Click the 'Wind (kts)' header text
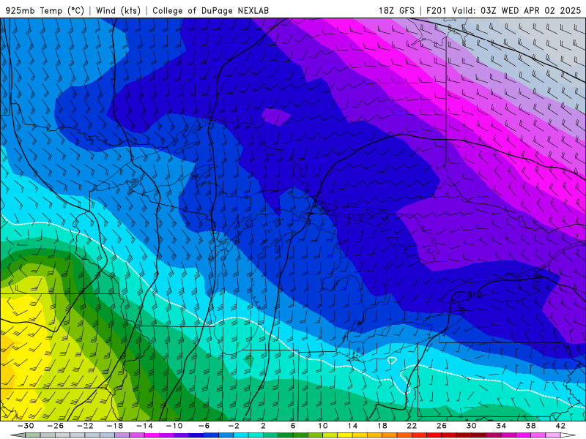Screen dimensions: 586x439 (118, 10)
